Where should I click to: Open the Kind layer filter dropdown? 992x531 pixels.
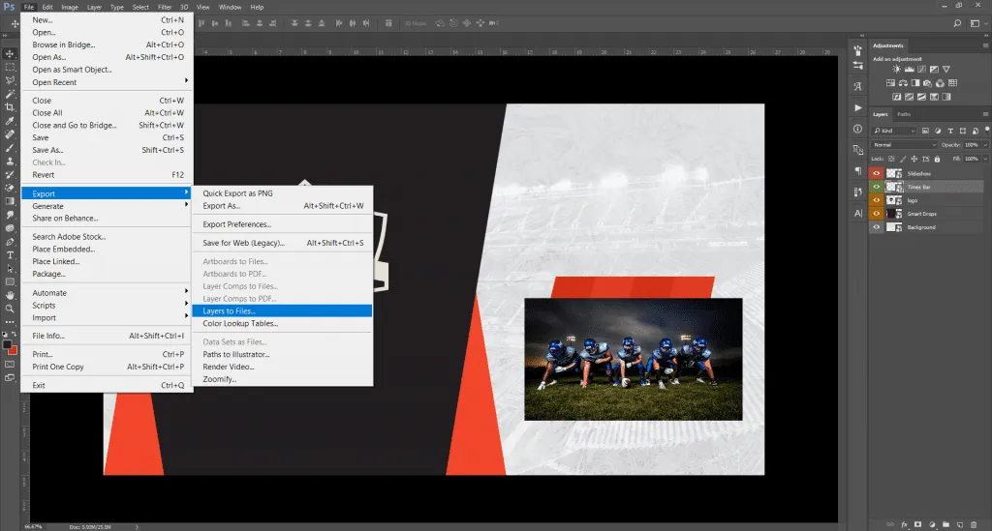(x=897, y=131)
